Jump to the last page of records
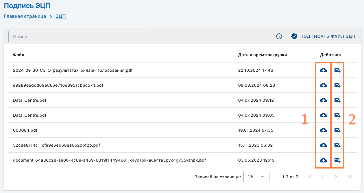 tap(349, 177)
